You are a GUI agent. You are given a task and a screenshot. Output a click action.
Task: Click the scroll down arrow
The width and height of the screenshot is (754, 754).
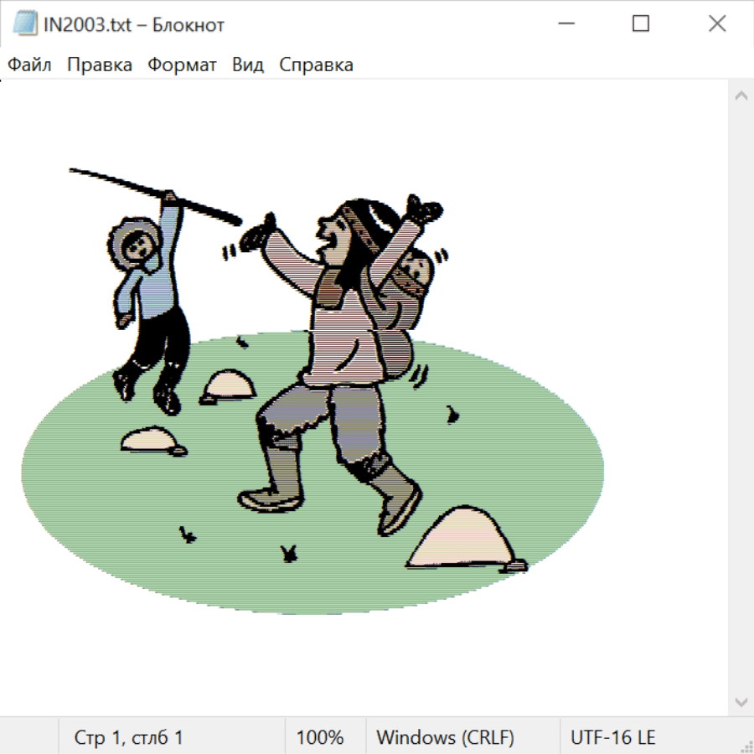pyautogui.click(x=741, y=701)
